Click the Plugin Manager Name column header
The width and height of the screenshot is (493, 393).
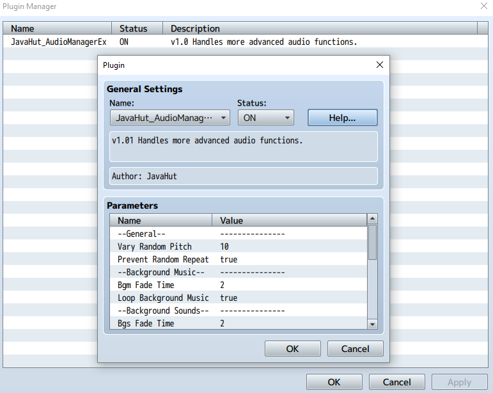click(x=57, y=28)
